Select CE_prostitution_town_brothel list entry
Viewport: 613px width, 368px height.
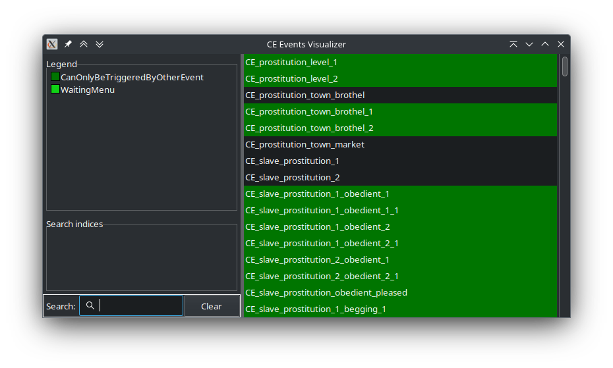tap(305, 95)
